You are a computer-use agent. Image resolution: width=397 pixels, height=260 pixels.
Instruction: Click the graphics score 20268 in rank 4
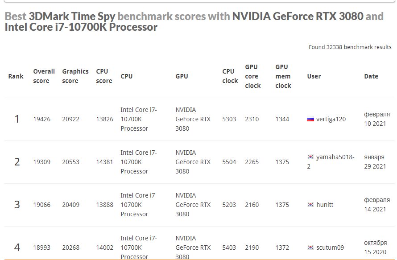(x=70, y=248)
